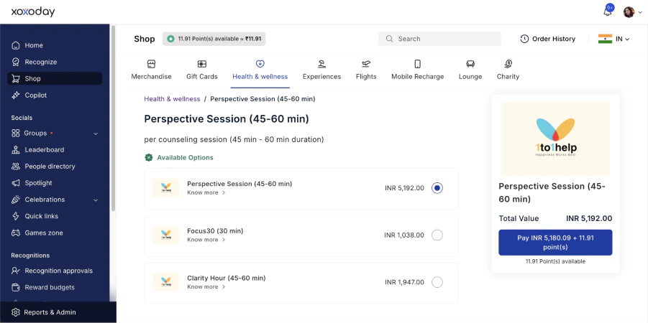Switch to the Mobile Recharge tab
The image size is (648, 323).
(x=417, y=70)
